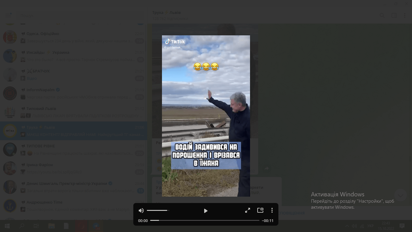Click the share arrow beside the post
The width and height of the screenshot is (412, 232).
[266, 169]
